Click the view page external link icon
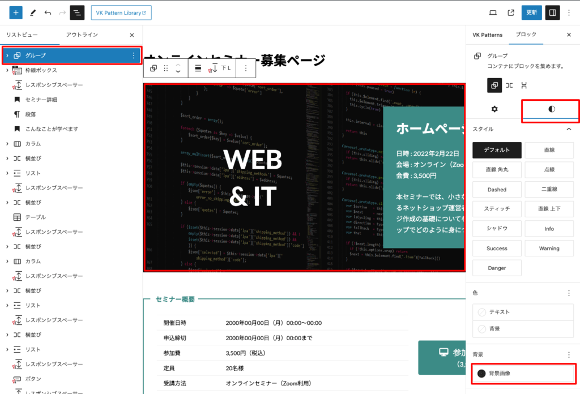580x394 pixels. coord(511,12)
